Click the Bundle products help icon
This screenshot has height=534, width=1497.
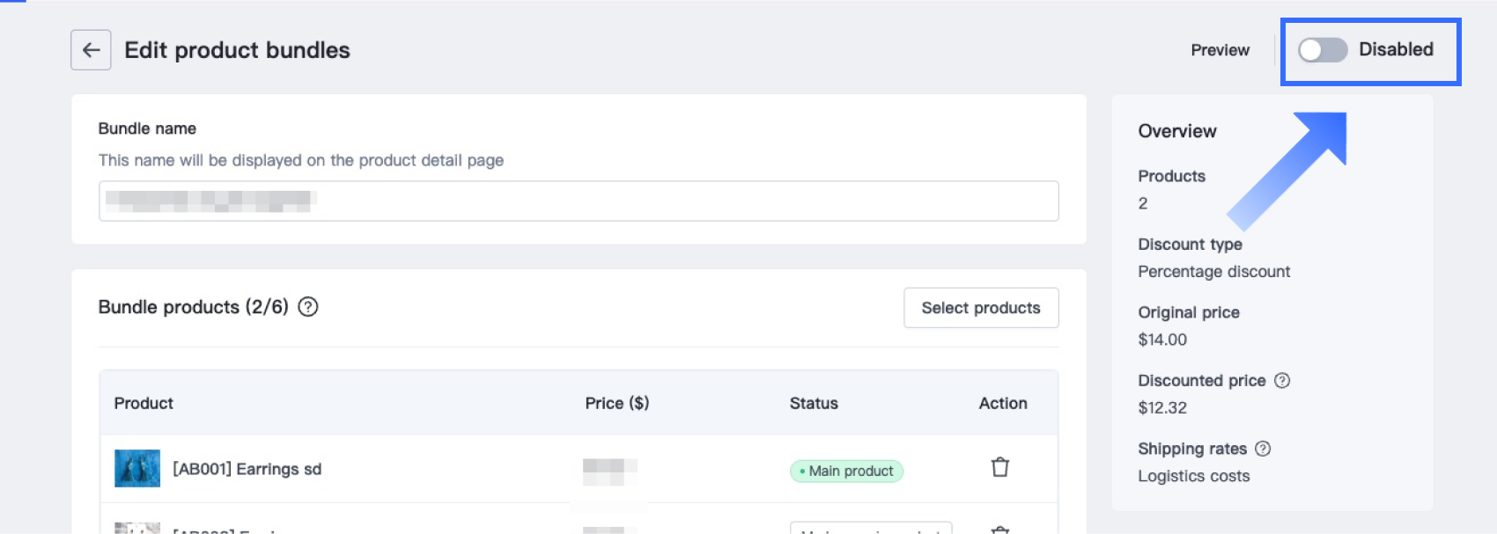308,307
